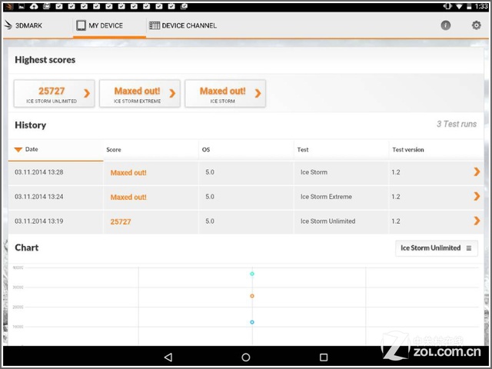Click the orange chart data point
Image resolution: width=492 pixels, height=369 pixels.
coord(252,296)
